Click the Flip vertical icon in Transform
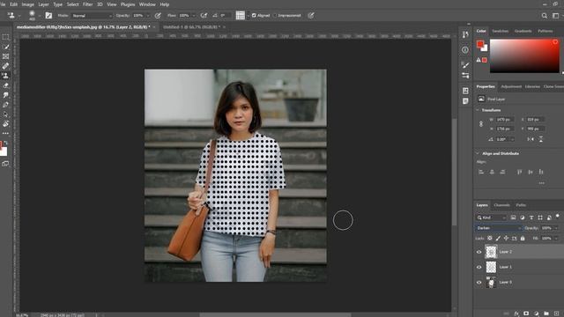Viewport: 564px width, 317px height. coord(540,139)
